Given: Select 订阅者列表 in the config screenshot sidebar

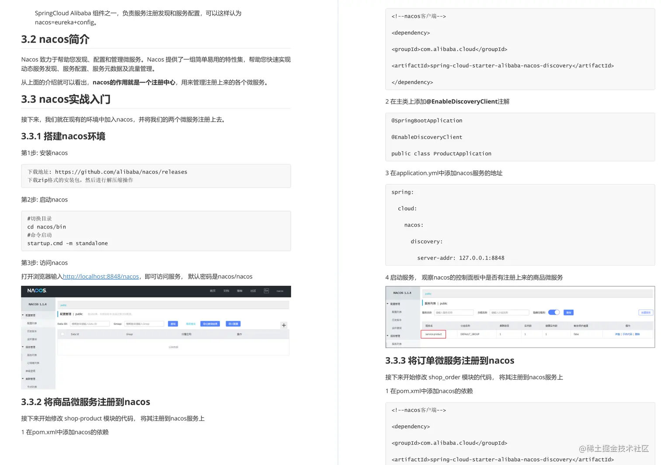Looking at the screenshot, I should click(x=33, y=363).
